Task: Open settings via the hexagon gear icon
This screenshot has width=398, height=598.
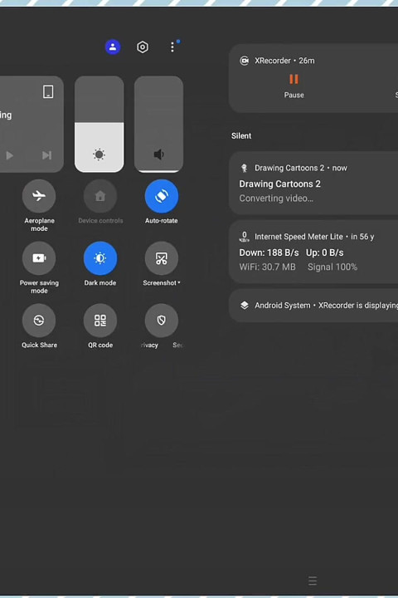Action: [143, 47]
